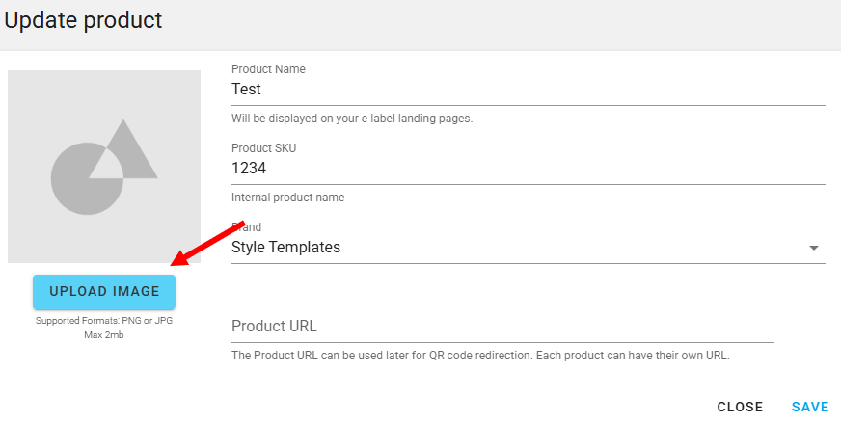Image resolution: width=841 pixels, height=423 pixels.
Task: Select the gray product image placeholder
Action: (104, 167)
